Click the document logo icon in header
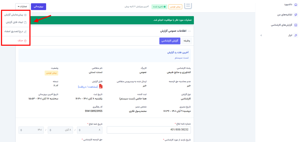 pos(188,6)
